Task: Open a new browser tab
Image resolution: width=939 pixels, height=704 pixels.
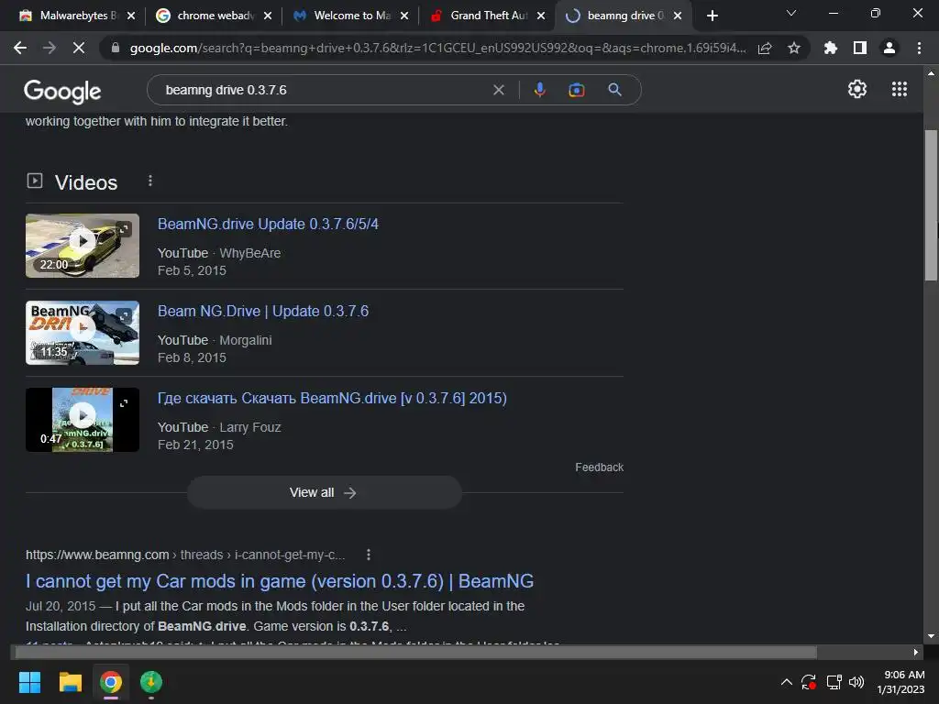Action: 712,16
